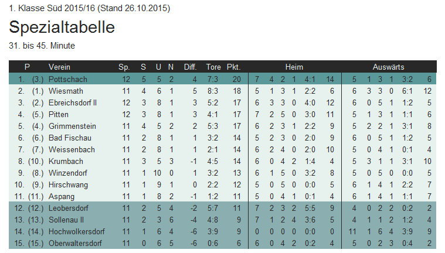This screenshot has width=445, height=253.
Task: Click the Tore column header
Action: [x=213, y=67]
